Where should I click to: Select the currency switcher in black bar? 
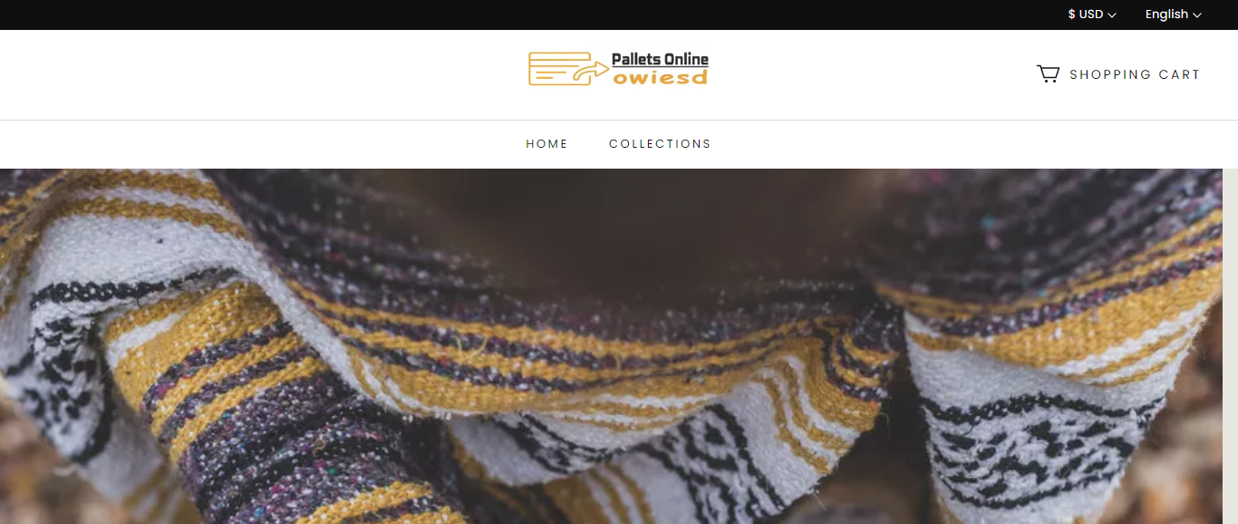click(1092, 15)
